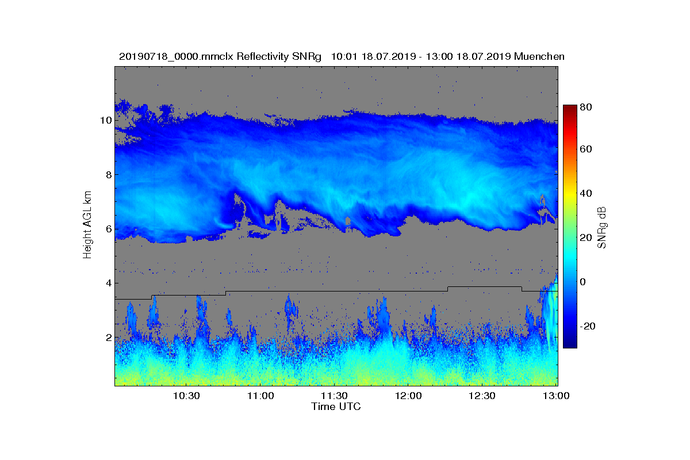Click the colorbar tick label '40'
The image size is (690, 460).
pos(586,193)
